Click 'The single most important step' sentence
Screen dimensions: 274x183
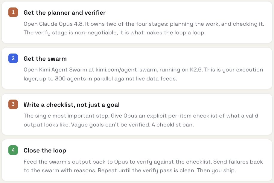tap(67, 116)
